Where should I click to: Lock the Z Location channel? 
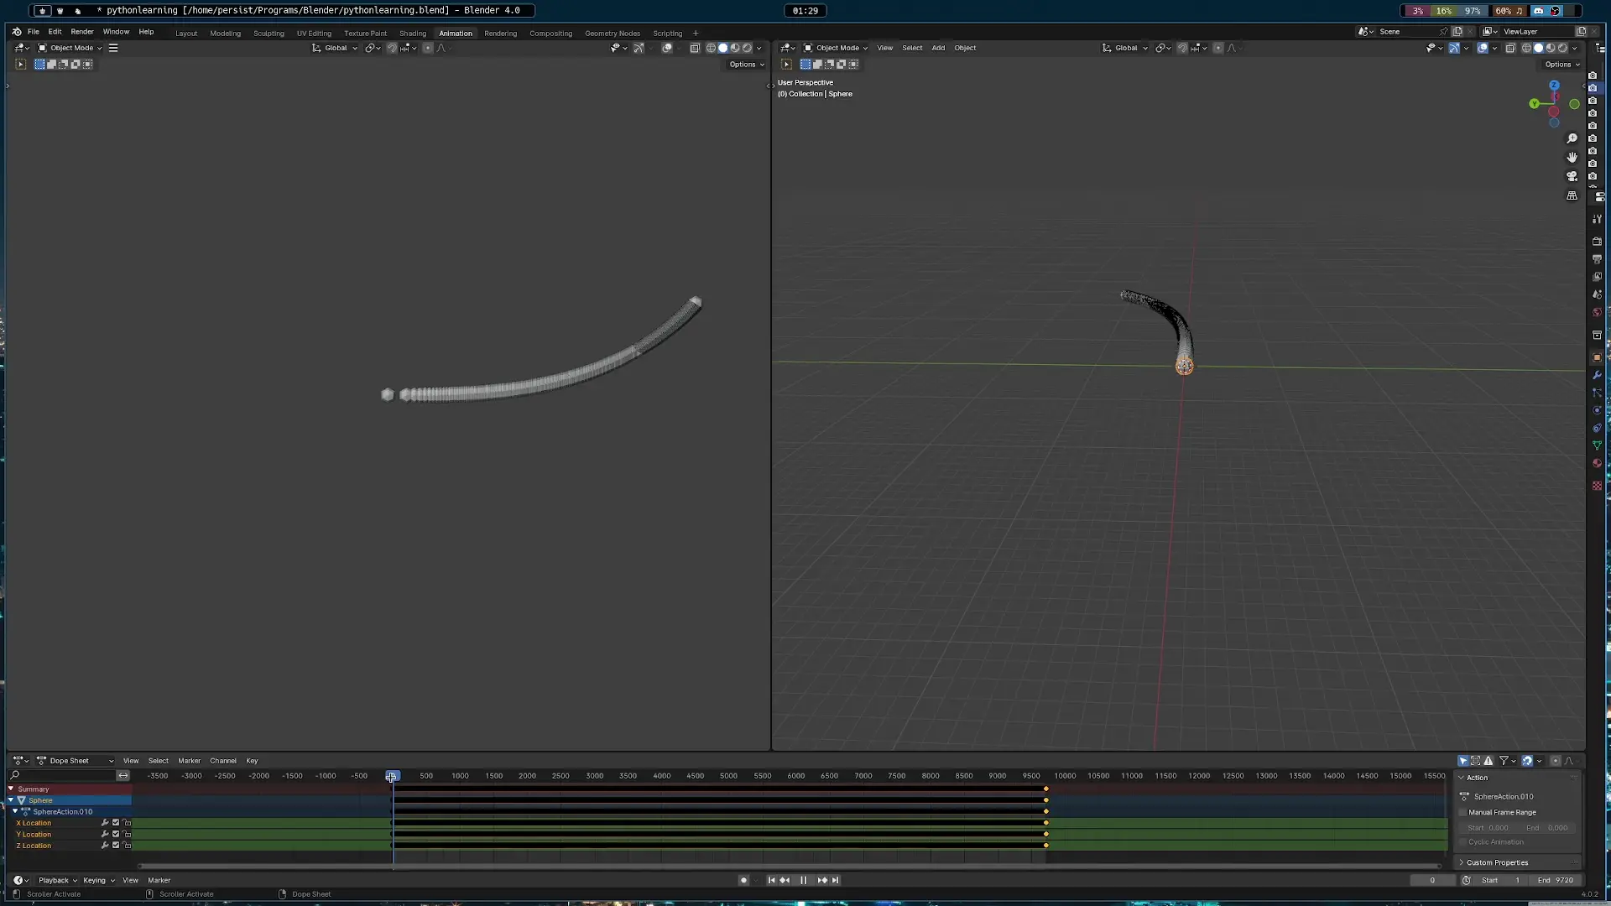pos(128,846)
